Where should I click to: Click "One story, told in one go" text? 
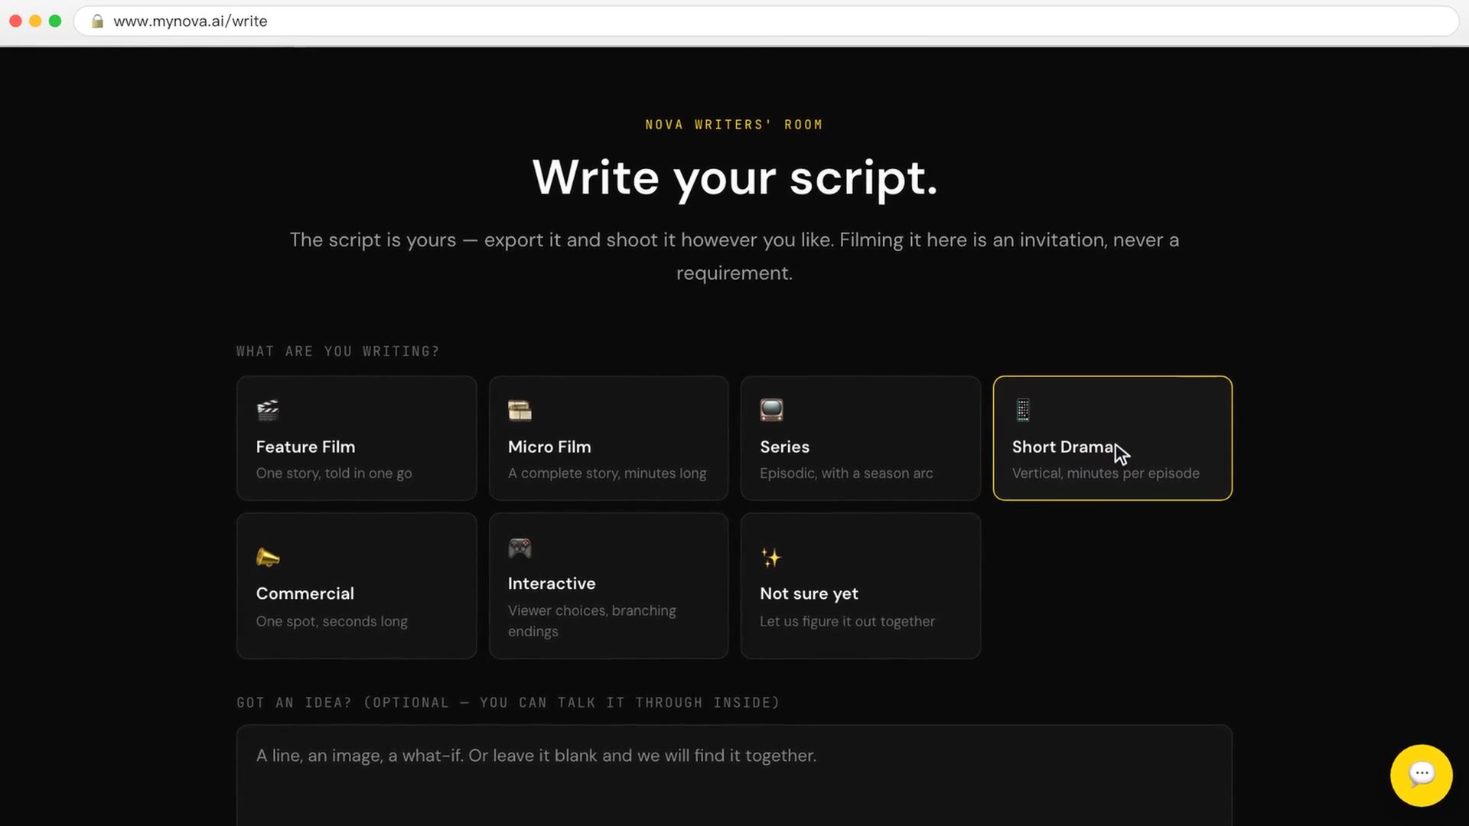point(334,473)
